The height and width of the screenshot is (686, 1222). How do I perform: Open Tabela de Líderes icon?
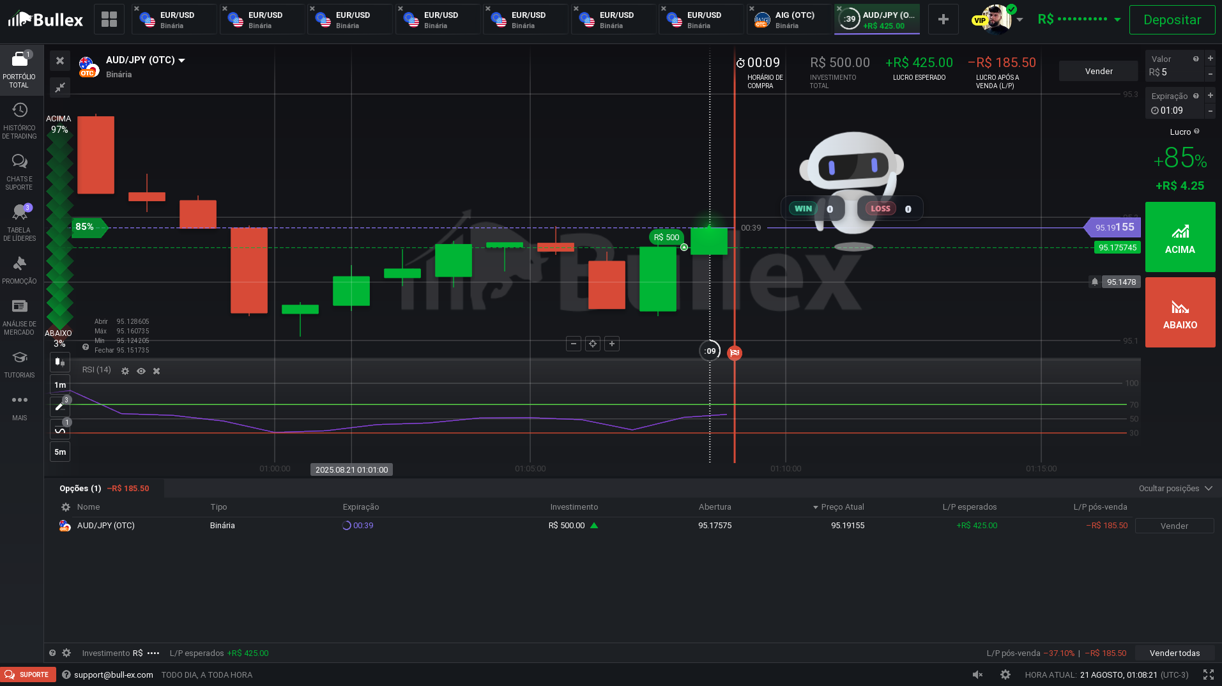[19, 222]
